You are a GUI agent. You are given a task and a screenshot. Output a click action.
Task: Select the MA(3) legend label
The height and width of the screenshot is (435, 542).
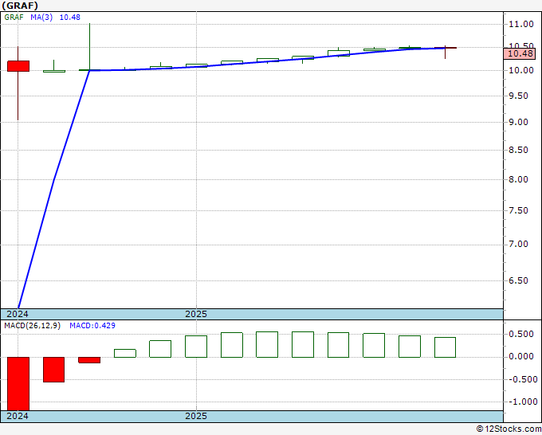pyautogui.click(x=41, y=18)
